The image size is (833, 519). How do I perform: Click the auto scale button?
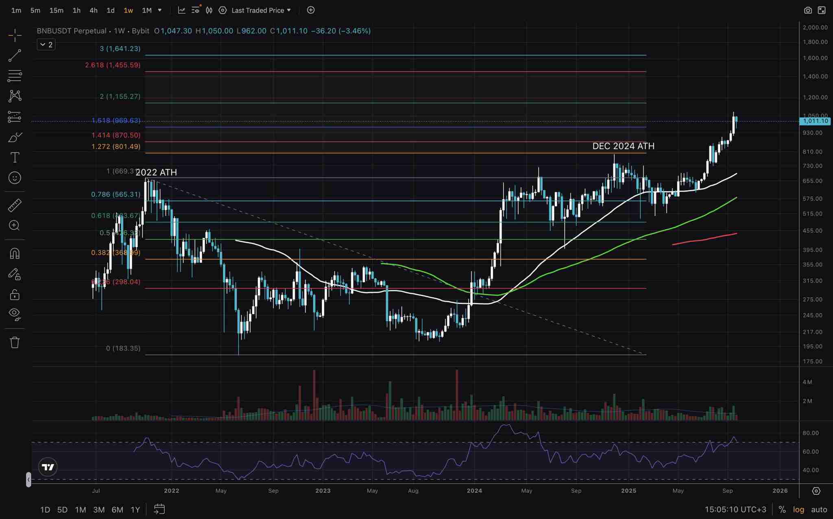819,510
